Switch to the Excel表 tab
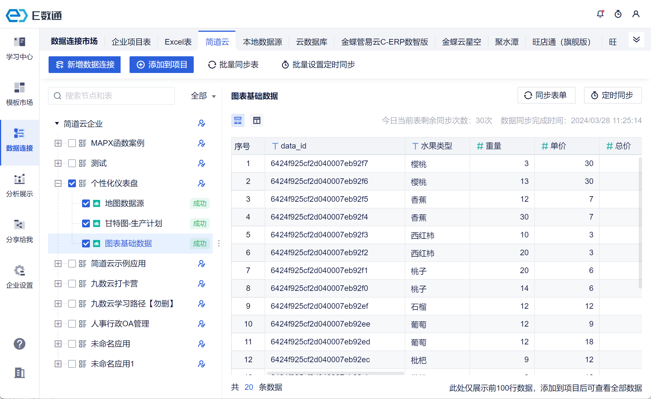The image size is (651, 399). click(x=178, y=42)
